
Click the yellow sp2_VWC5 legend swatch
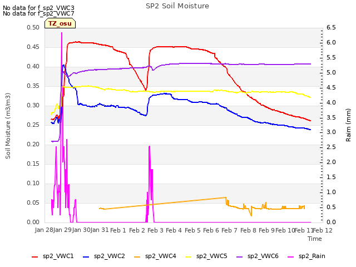[x=188, y=257]
